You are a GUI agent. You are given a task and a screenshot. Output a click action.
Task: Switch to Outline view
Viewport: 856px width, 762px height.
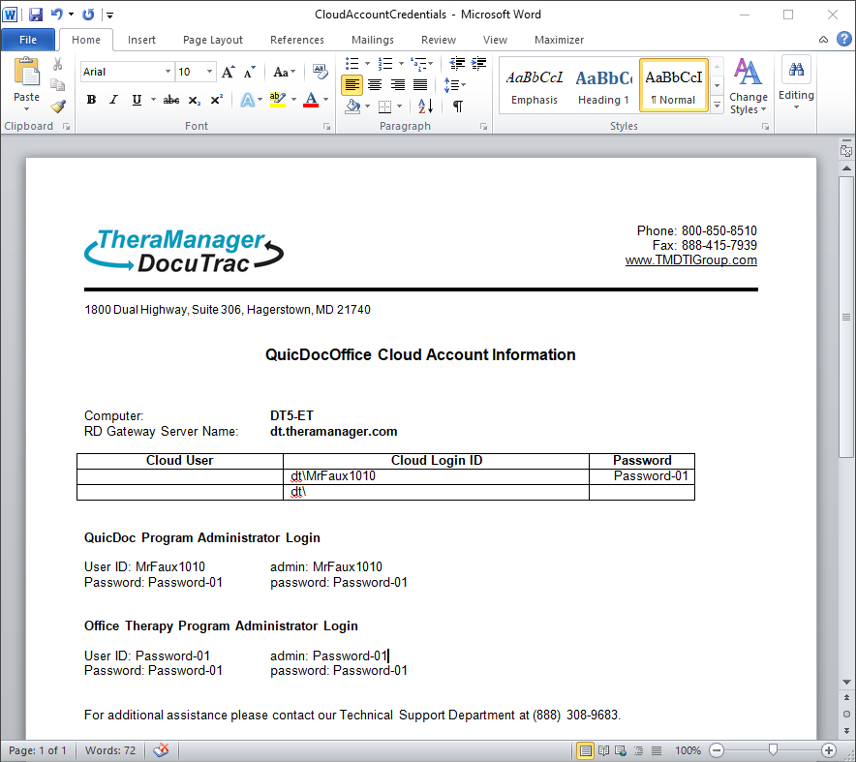pyautogui.click(x=638, y=750)
